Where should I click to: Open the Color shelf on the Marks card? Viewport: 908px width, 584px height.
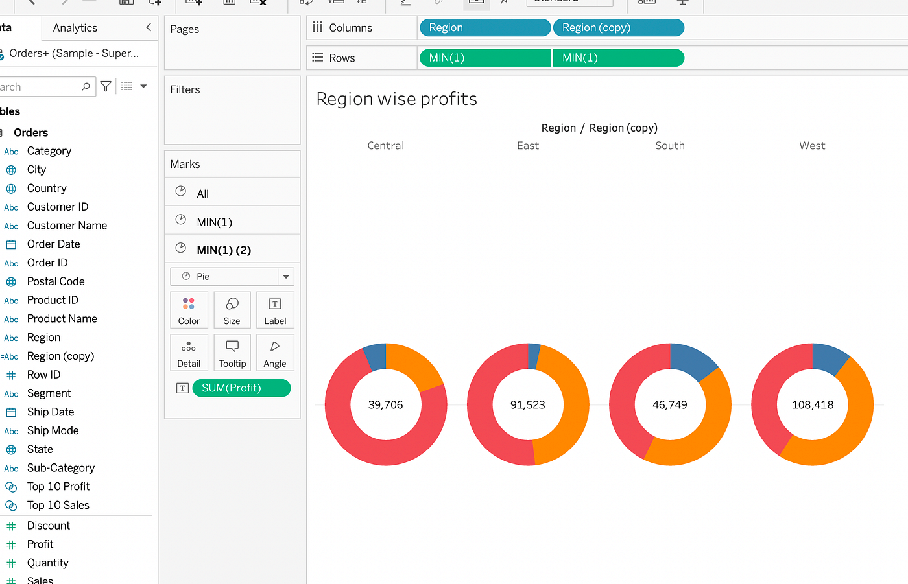[189, 310]
